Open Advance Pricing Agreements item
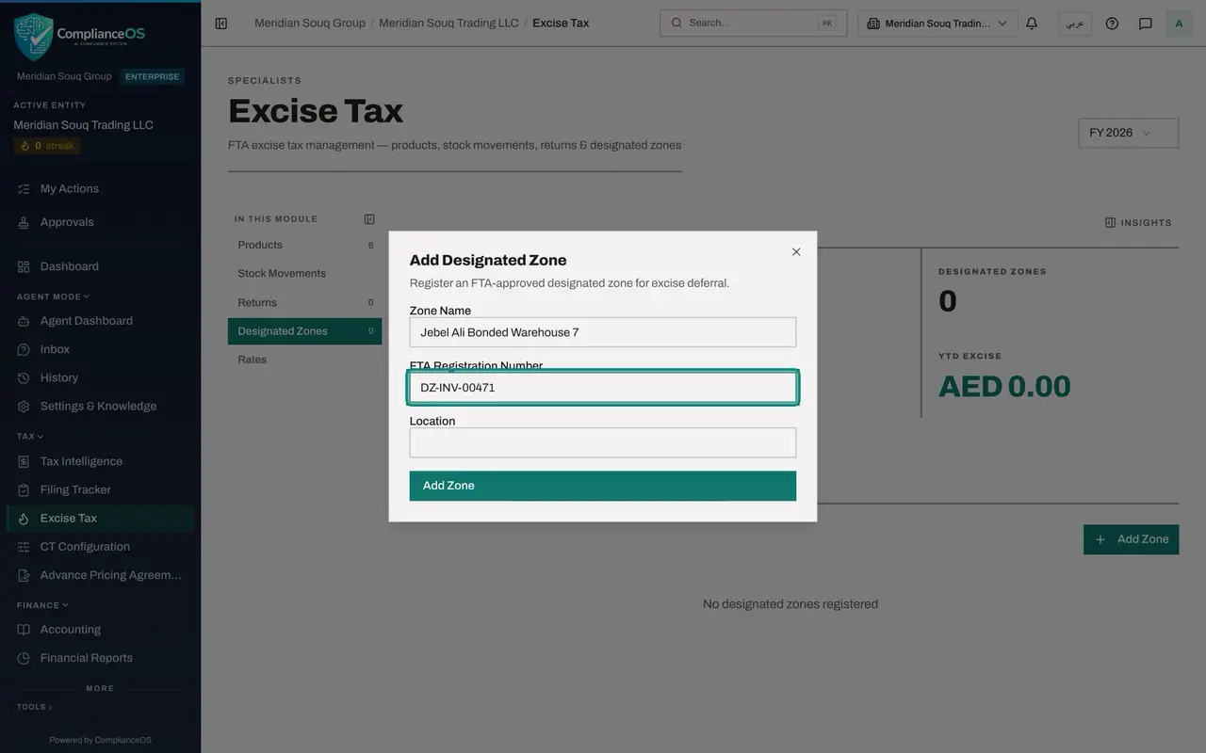Image resolution: width=1206 pixels, height=753 pixels. pyautogui.click(x=101, y=575)
